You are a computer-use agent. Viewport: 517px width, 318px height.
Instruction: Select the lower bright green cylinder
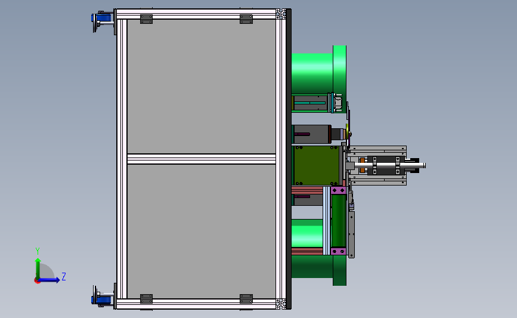307,233
